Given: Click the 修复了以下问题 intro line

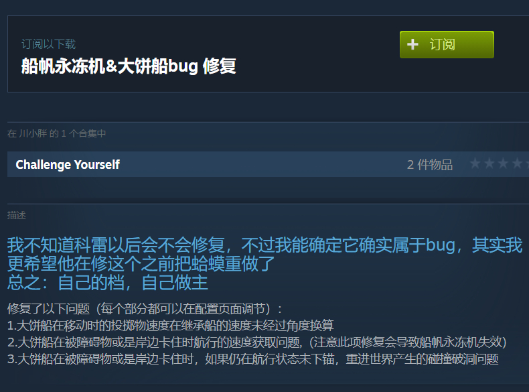Looking at the screenshot, I should pos(145,309).
